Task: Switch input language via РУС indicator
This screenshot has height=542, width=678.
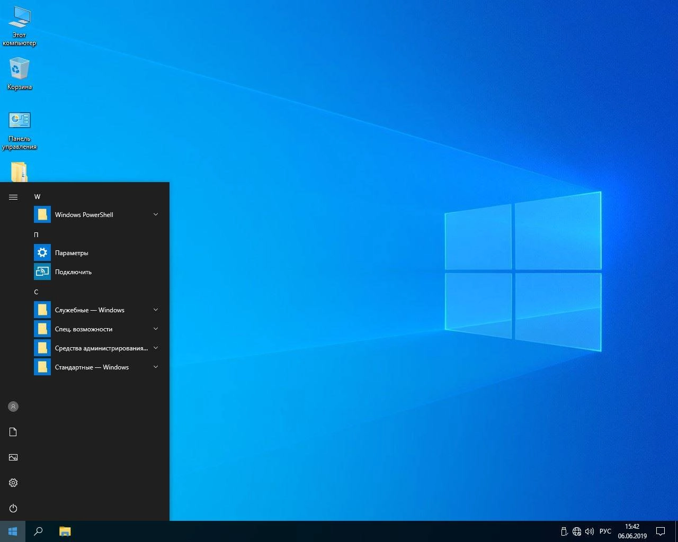Action: [x=605, y=531]
